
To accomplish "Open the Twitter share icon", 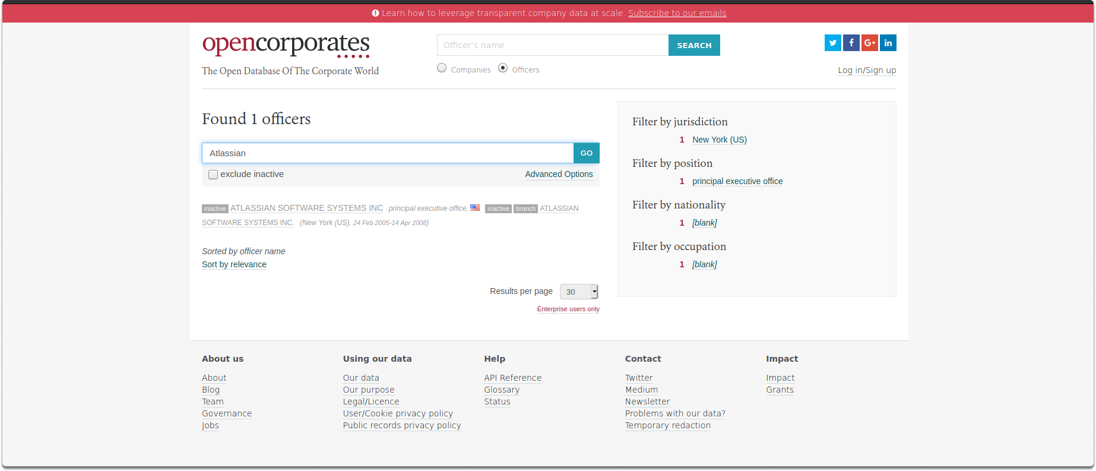I will (x=832, y=43).
